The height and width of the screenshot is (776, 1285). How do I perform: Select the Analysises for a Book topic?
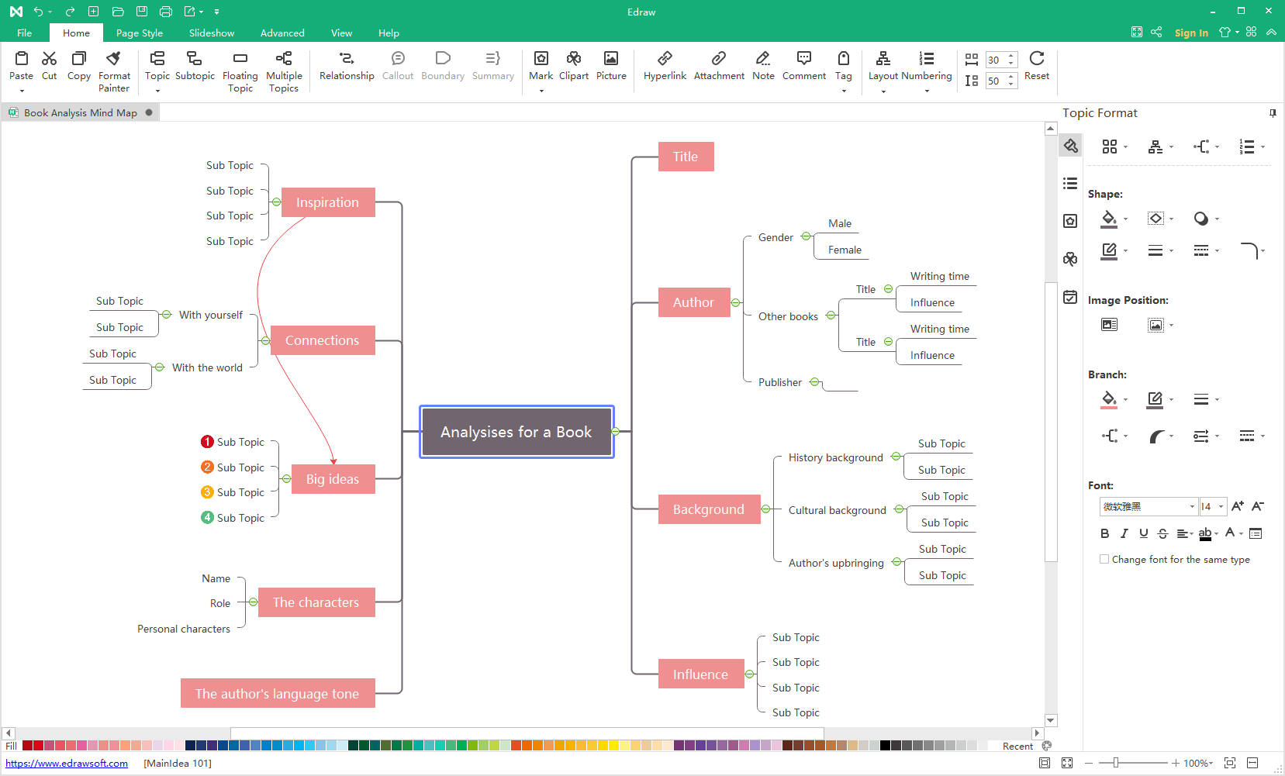coord(516,432)
